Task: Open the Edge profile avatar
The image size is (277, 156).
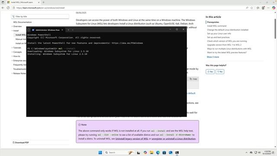Action: click(x=263, y=8)
